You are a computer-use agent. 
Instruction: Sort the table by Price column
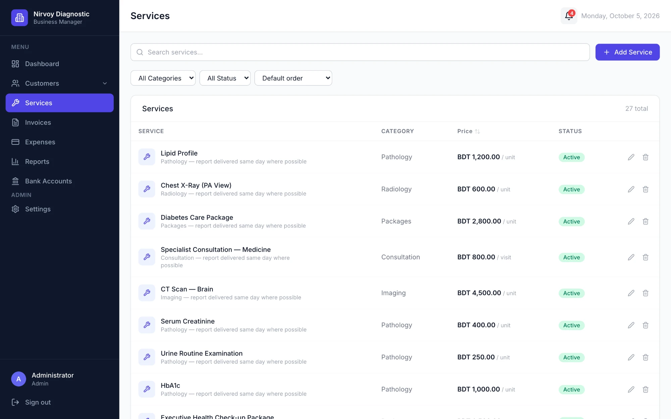(x=469, y=131)
